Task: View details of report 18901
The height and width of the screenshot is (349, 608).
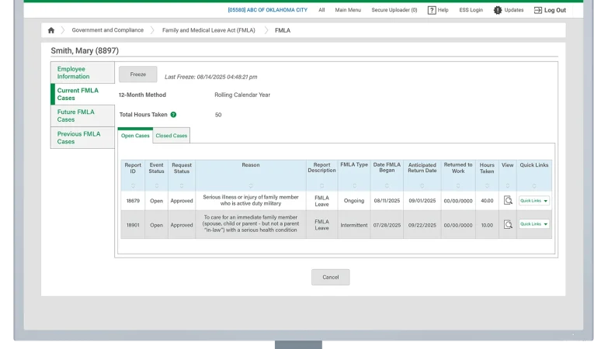Action: point(508,224)
